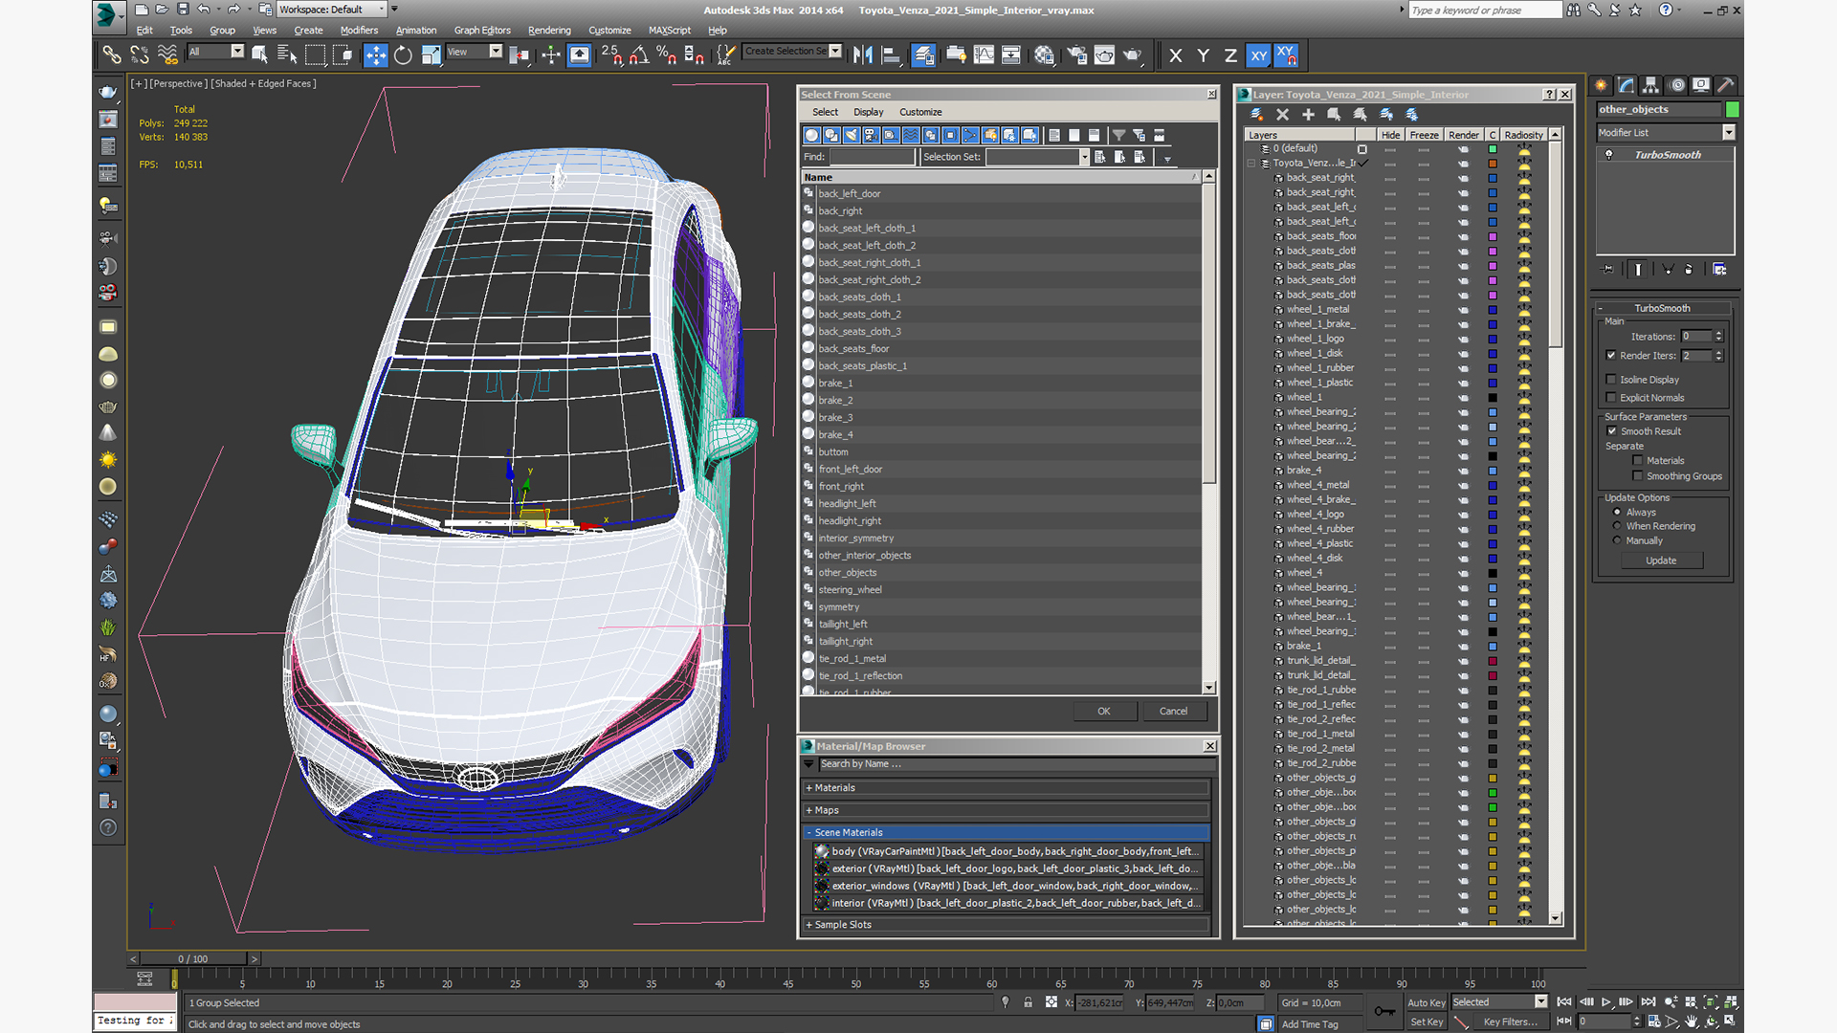Click Update button in TurboSmooth rollout
The width and height of the screenshot is (1837, 1033).
[x=1661, y=561]
